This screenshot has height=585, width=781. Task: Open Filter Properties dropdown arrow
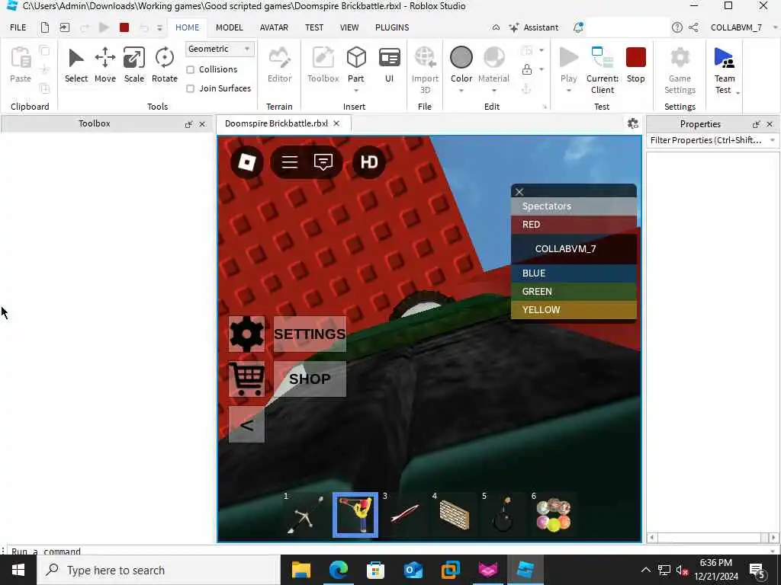click(x=772, y=140)
